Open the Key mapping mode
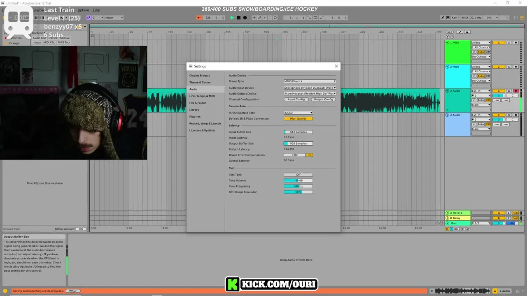 pos(454,18)
